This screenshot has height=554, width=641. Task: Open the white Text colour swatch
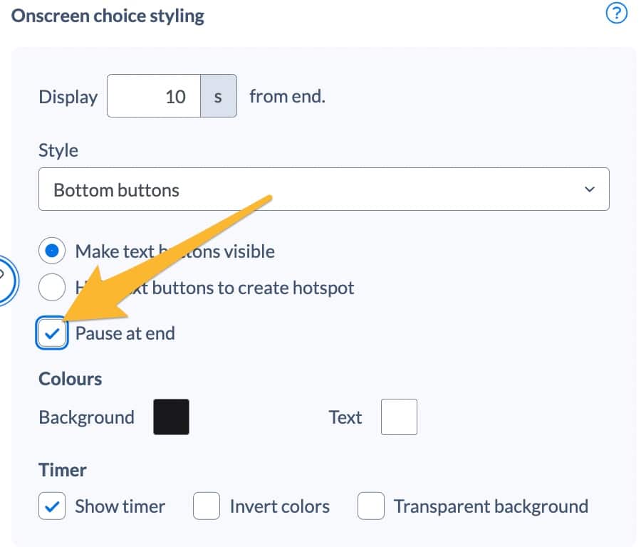399,417
